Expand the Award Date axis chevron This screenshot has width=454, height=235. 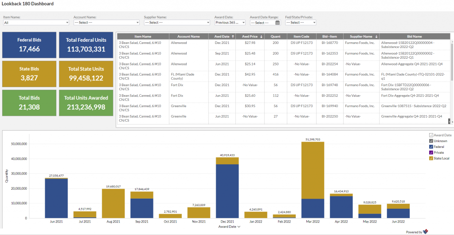(239, 227)
